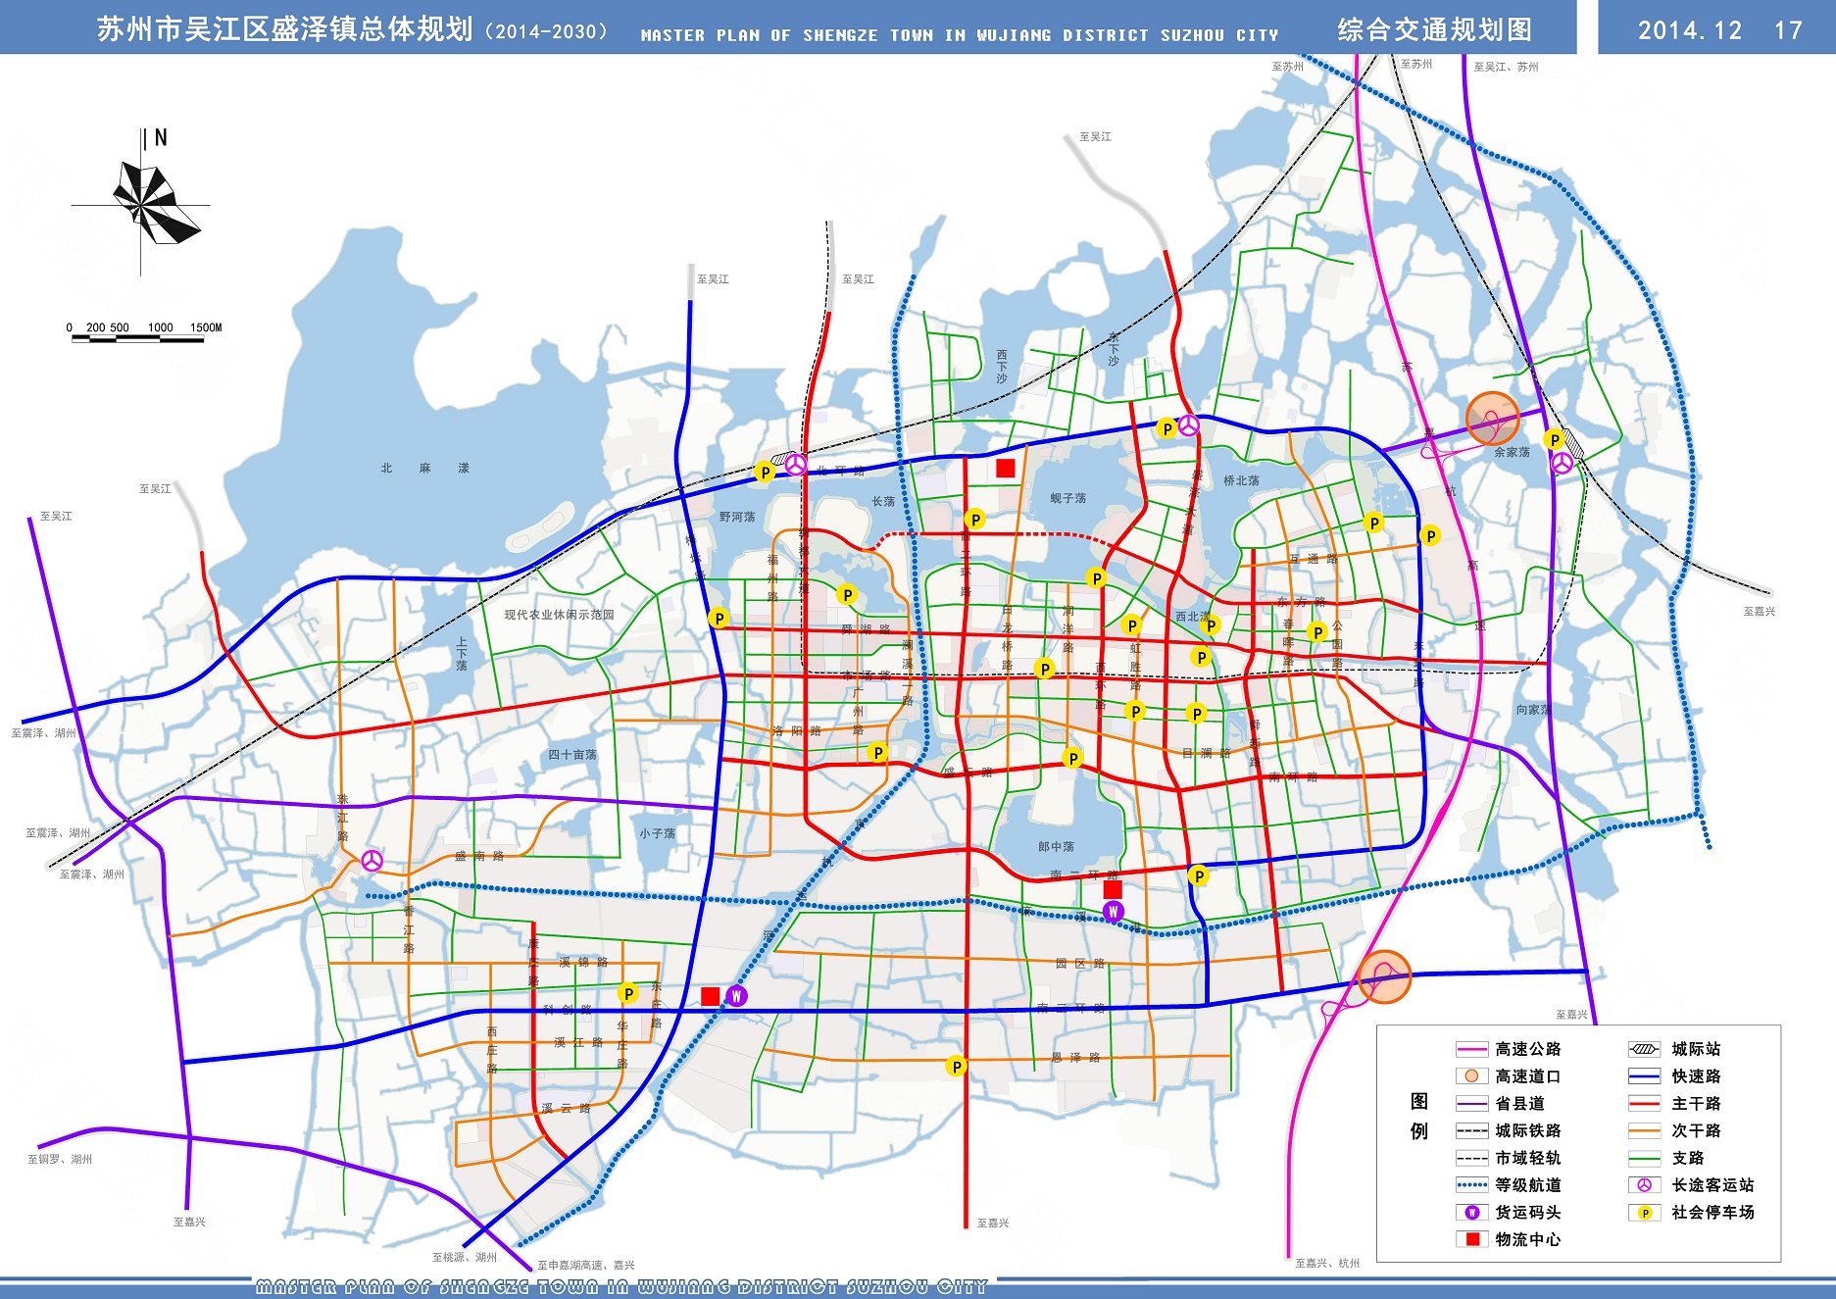Click the southeastern orange highway interchange circle
Viewport: 1836px width, 1299px height.
pos(1385,976)
